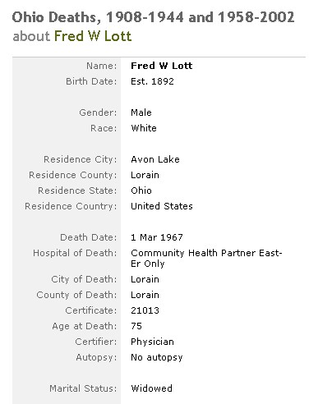309x404 pixels.
Task: Click the No autopsy value
Action: [x=157, y=357]
